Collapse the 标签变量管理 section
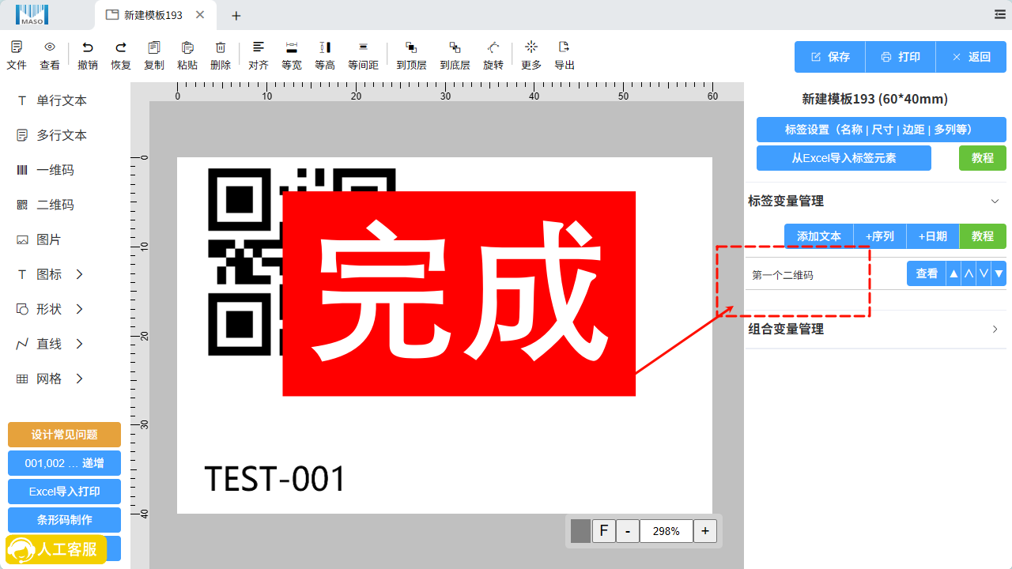Image resolution: width=1012 pixels, height=569 pixels. [995, 202]
